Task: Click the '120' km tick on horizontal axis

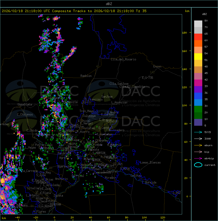Action: pos(163,217)
